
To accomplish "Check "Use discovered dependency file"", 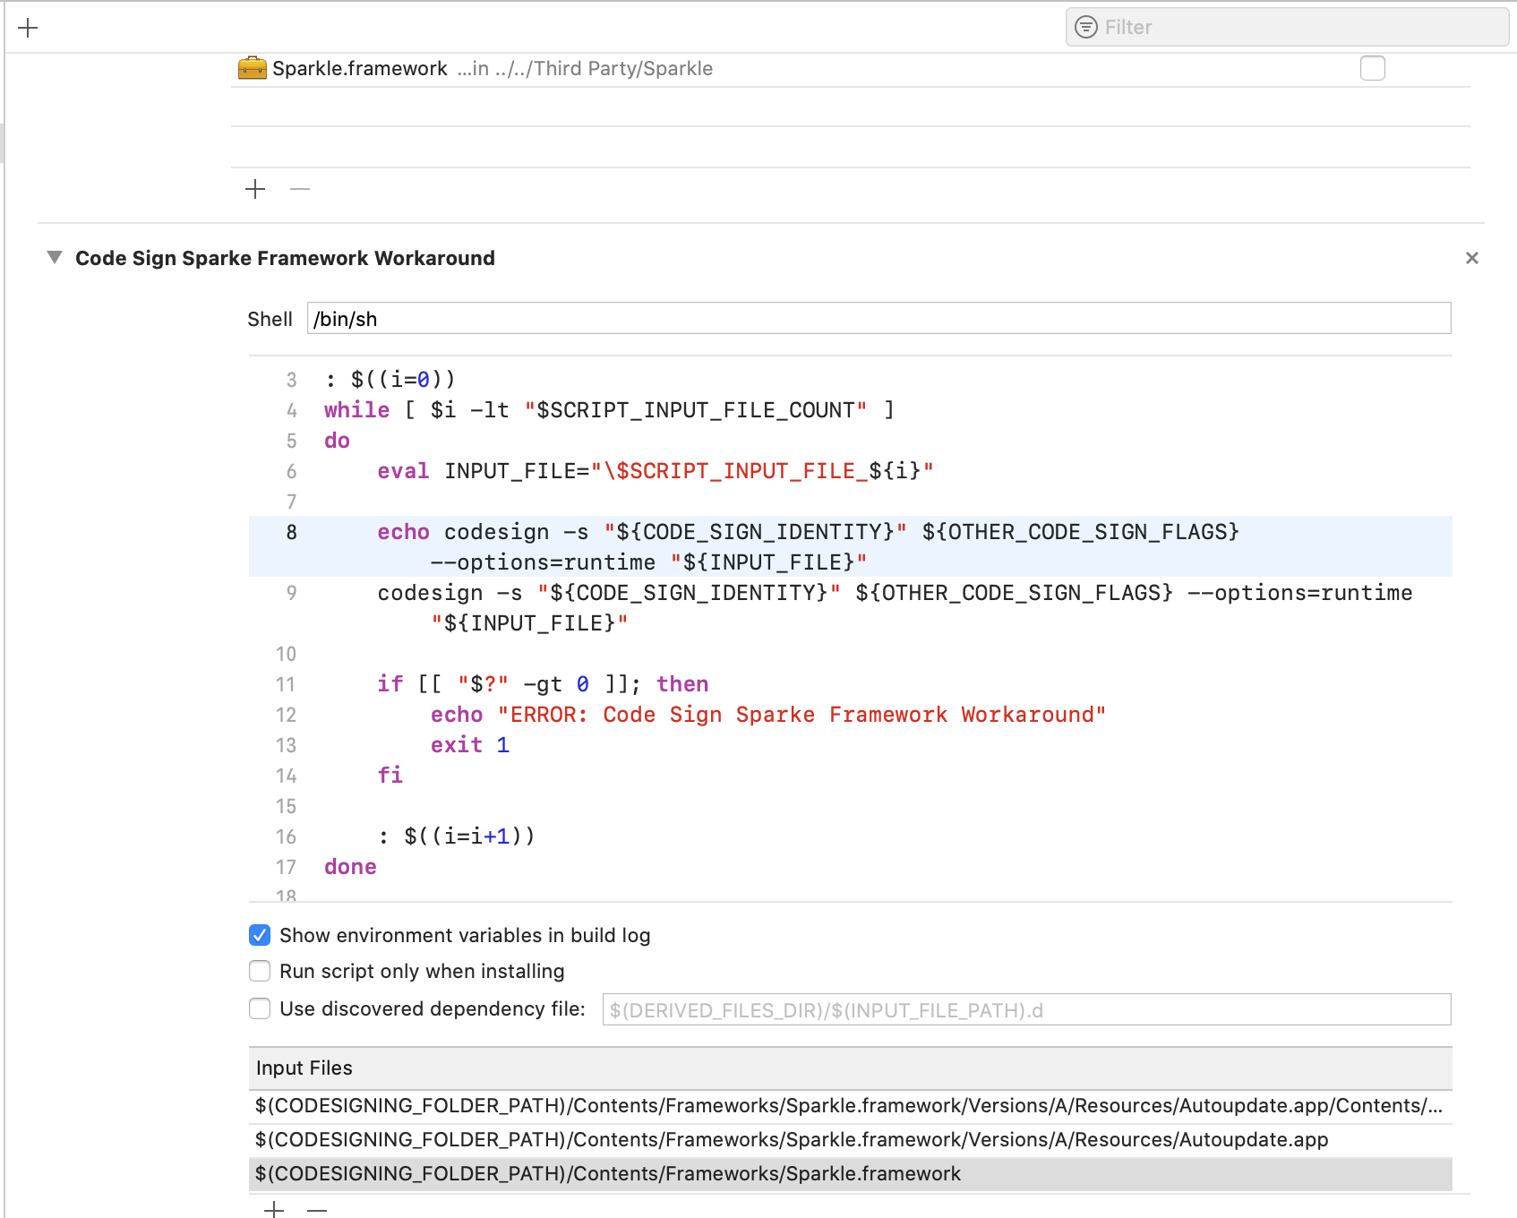I will pos(259,1008).
